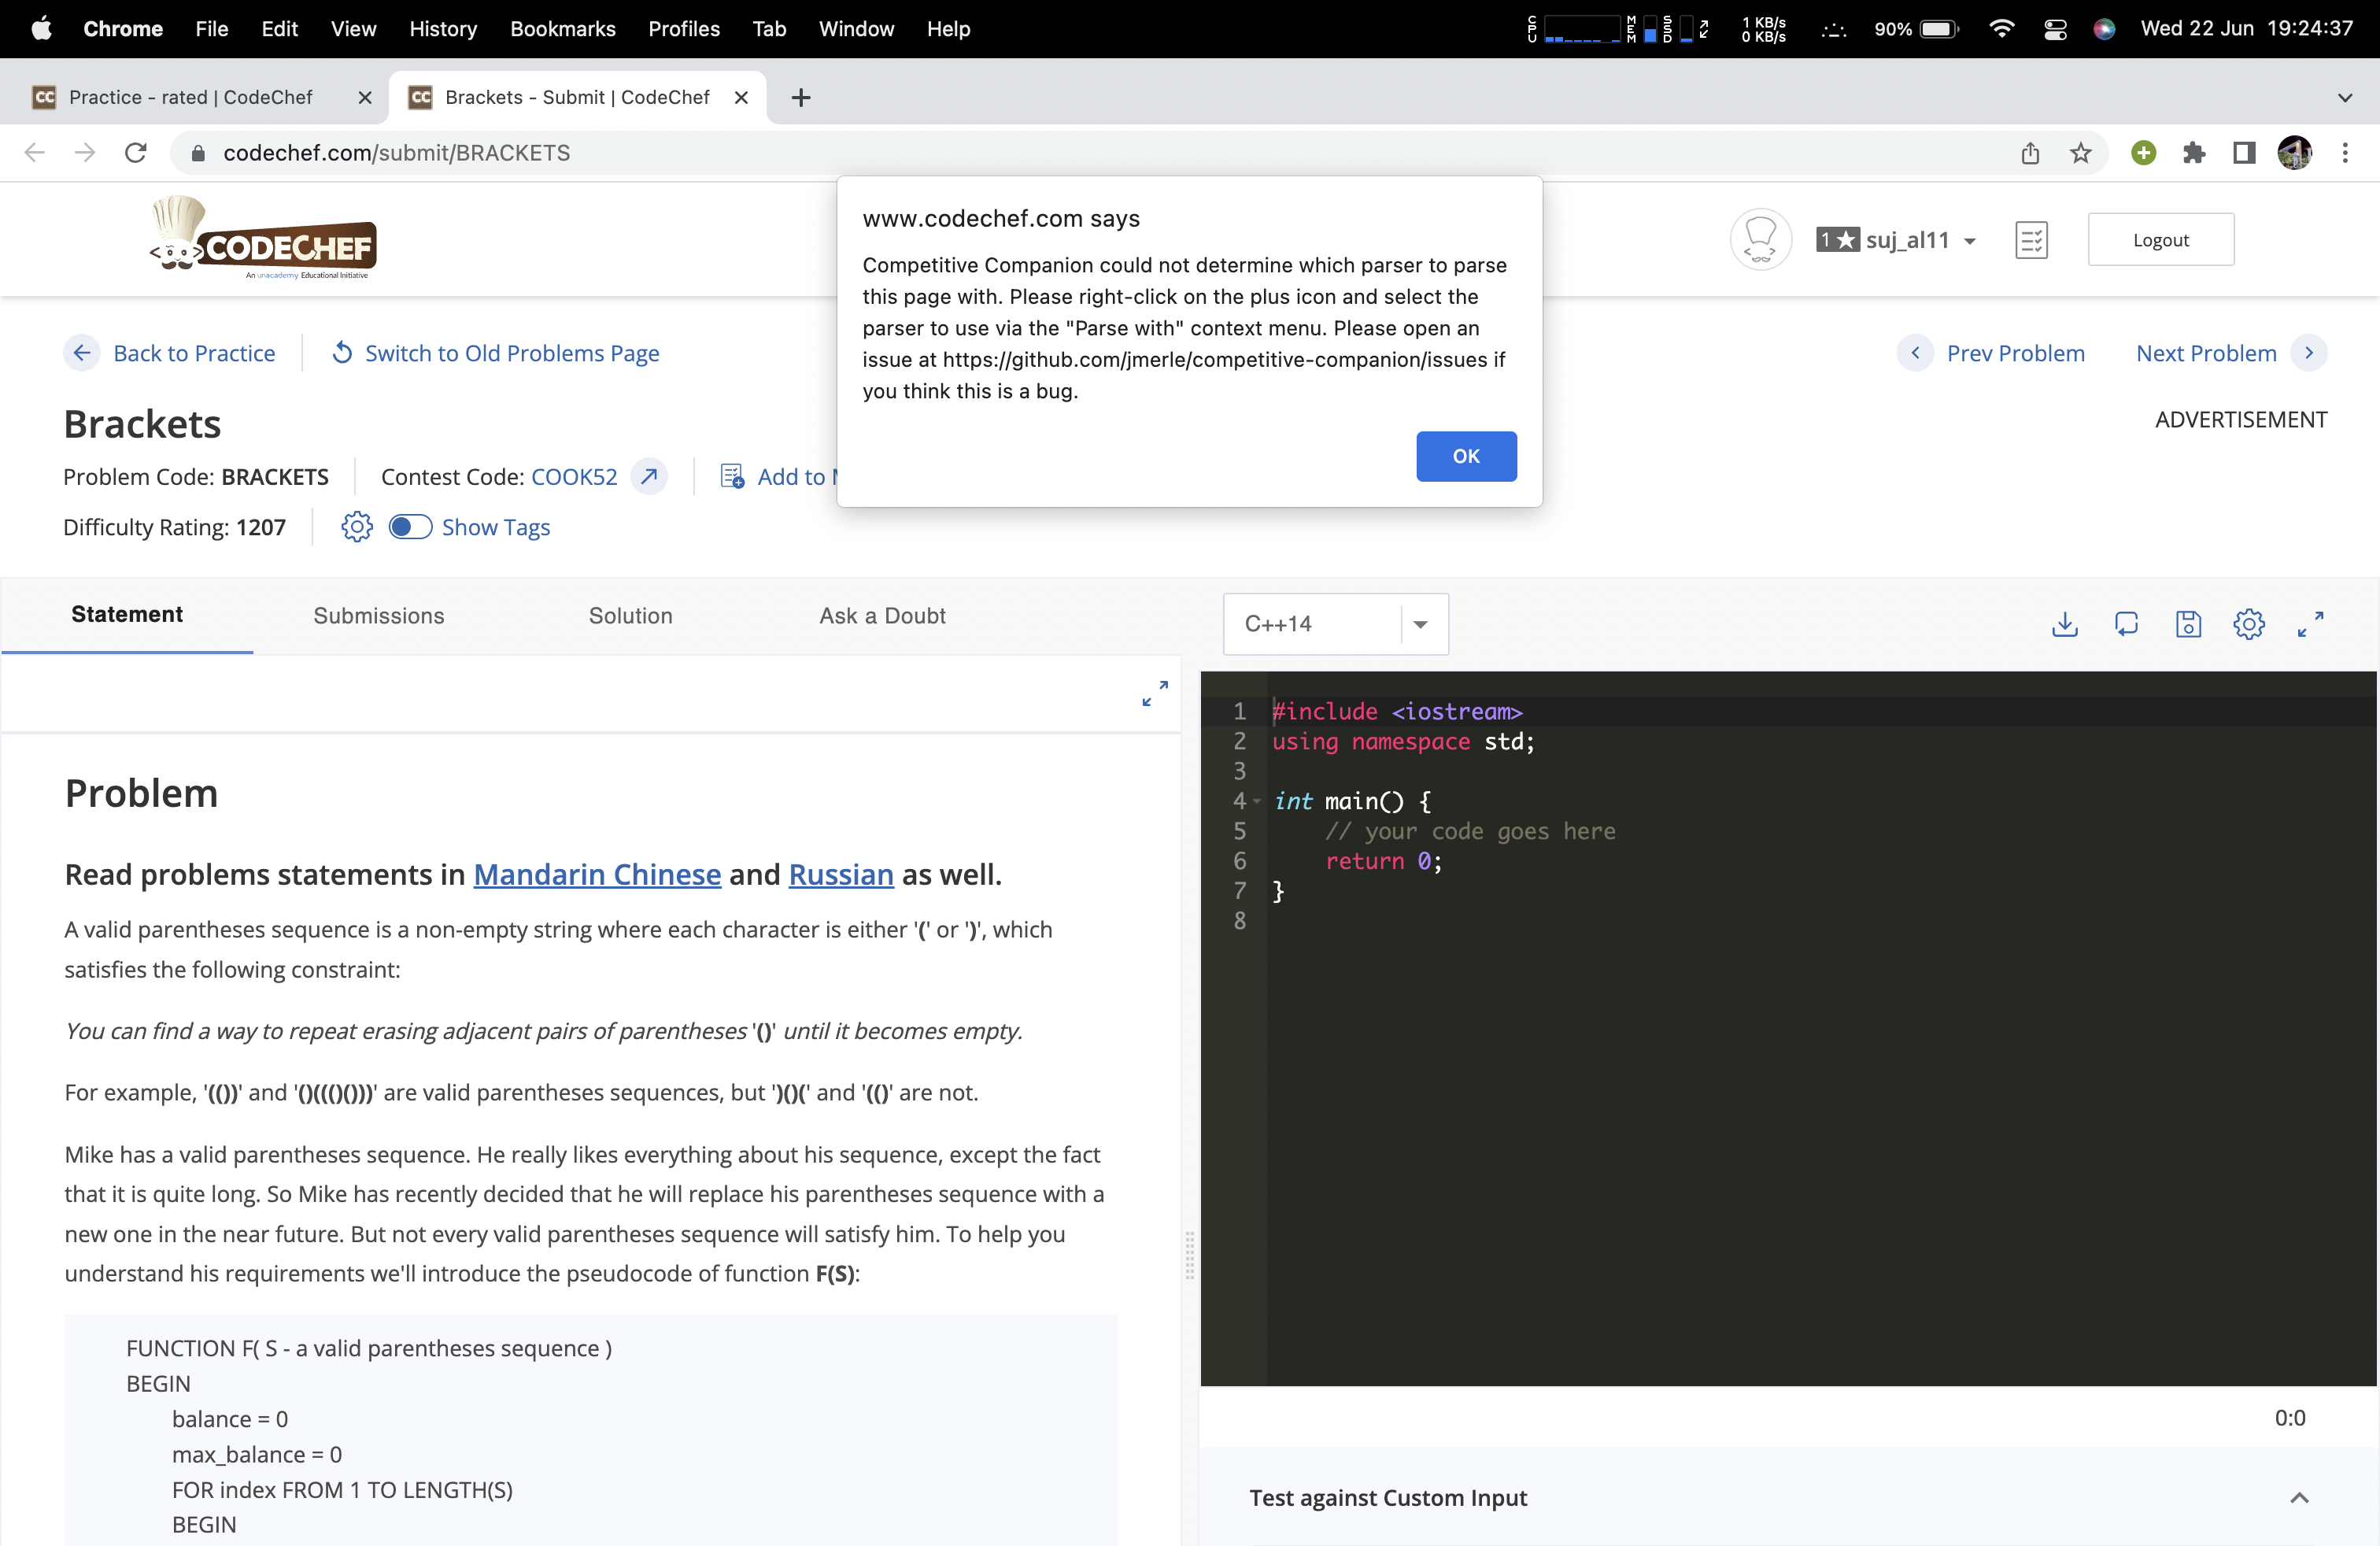The width and height of the screenshot is (2380, 1546).
Task: Click the battery indicator showing 90%
Action: (1915, 29)
